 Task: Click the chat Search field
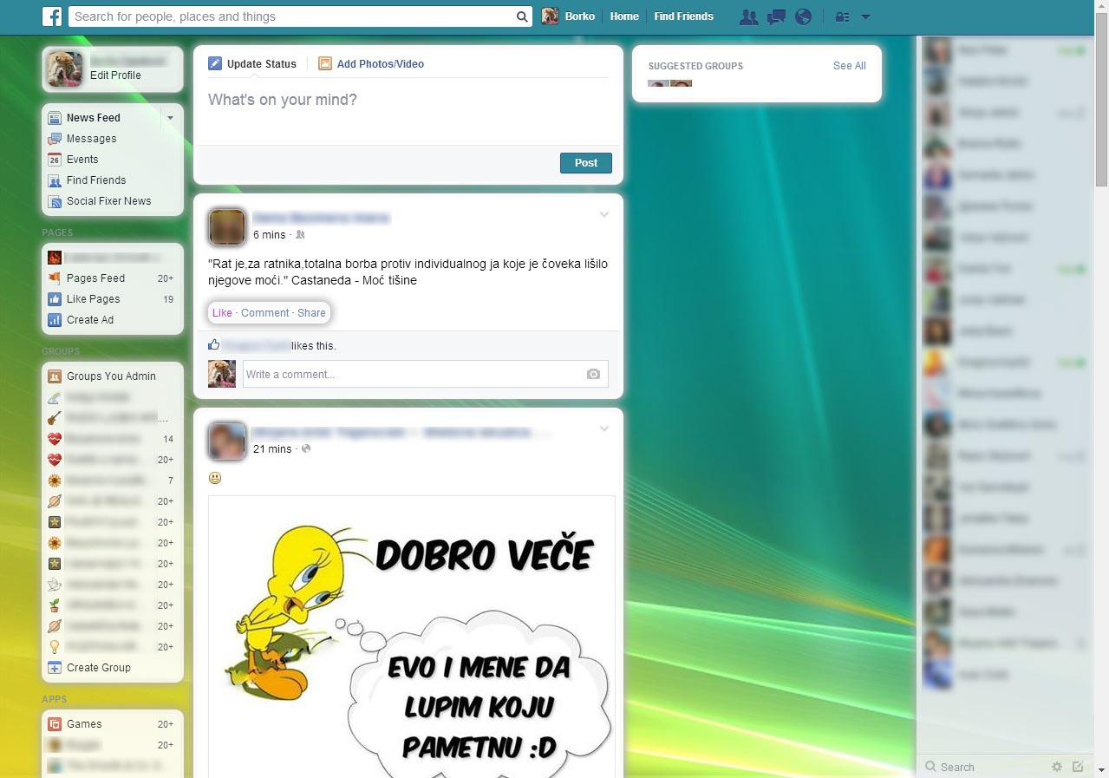pos(982,767)
